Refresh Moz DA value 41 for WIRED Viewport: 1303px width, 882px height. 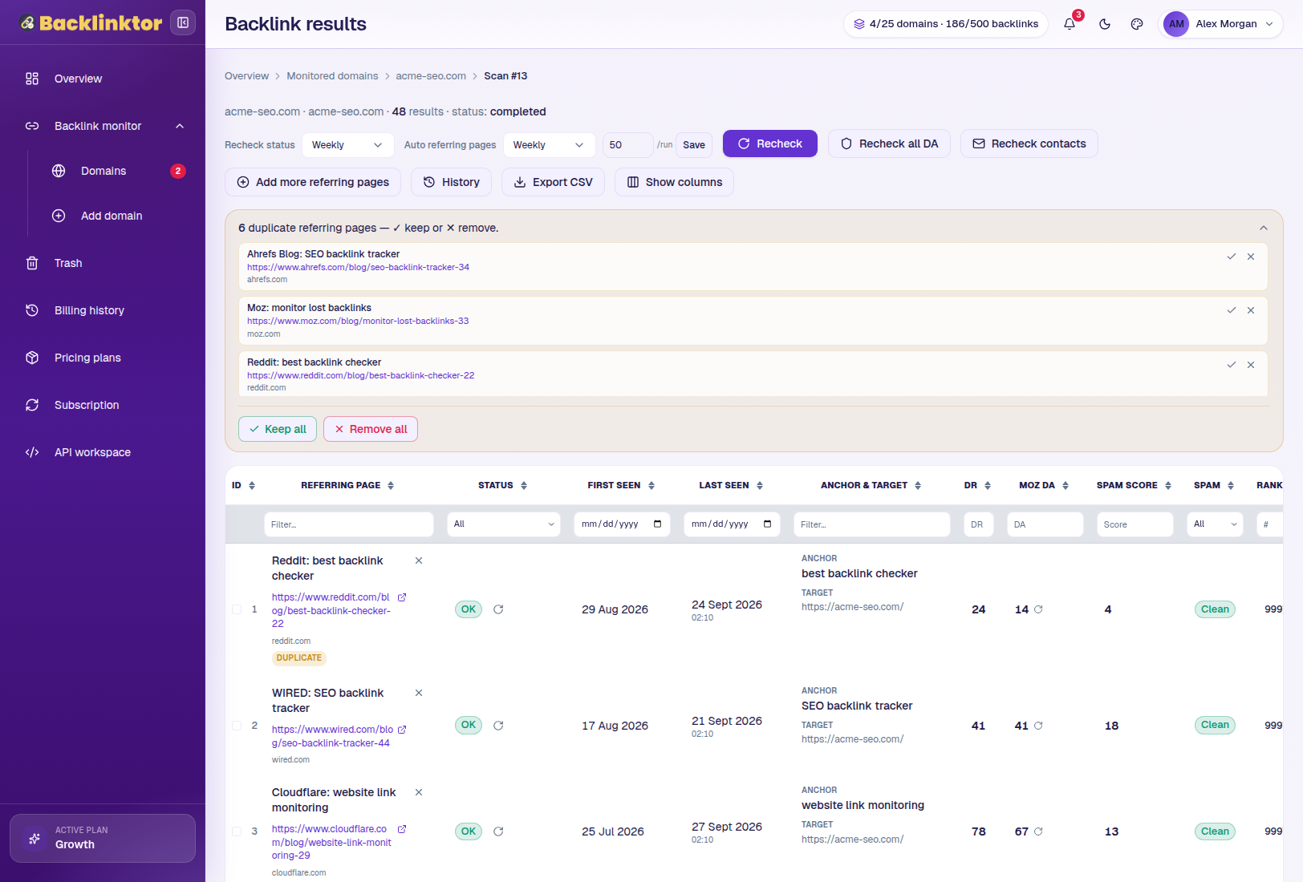[x=1038, y=726]
